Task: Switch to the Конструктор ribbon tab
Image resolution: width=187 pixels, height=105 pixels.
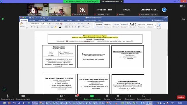Action: tap(52, 20)
